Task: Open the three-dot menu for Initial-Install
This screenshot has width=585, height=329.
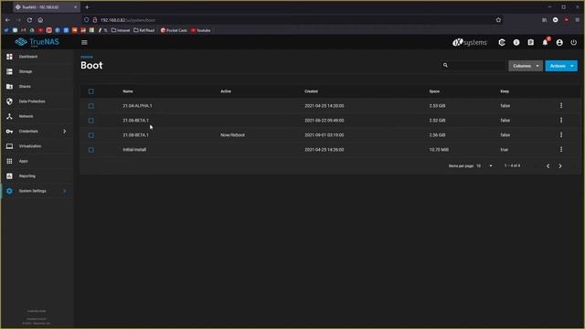Action: [561, 150]
